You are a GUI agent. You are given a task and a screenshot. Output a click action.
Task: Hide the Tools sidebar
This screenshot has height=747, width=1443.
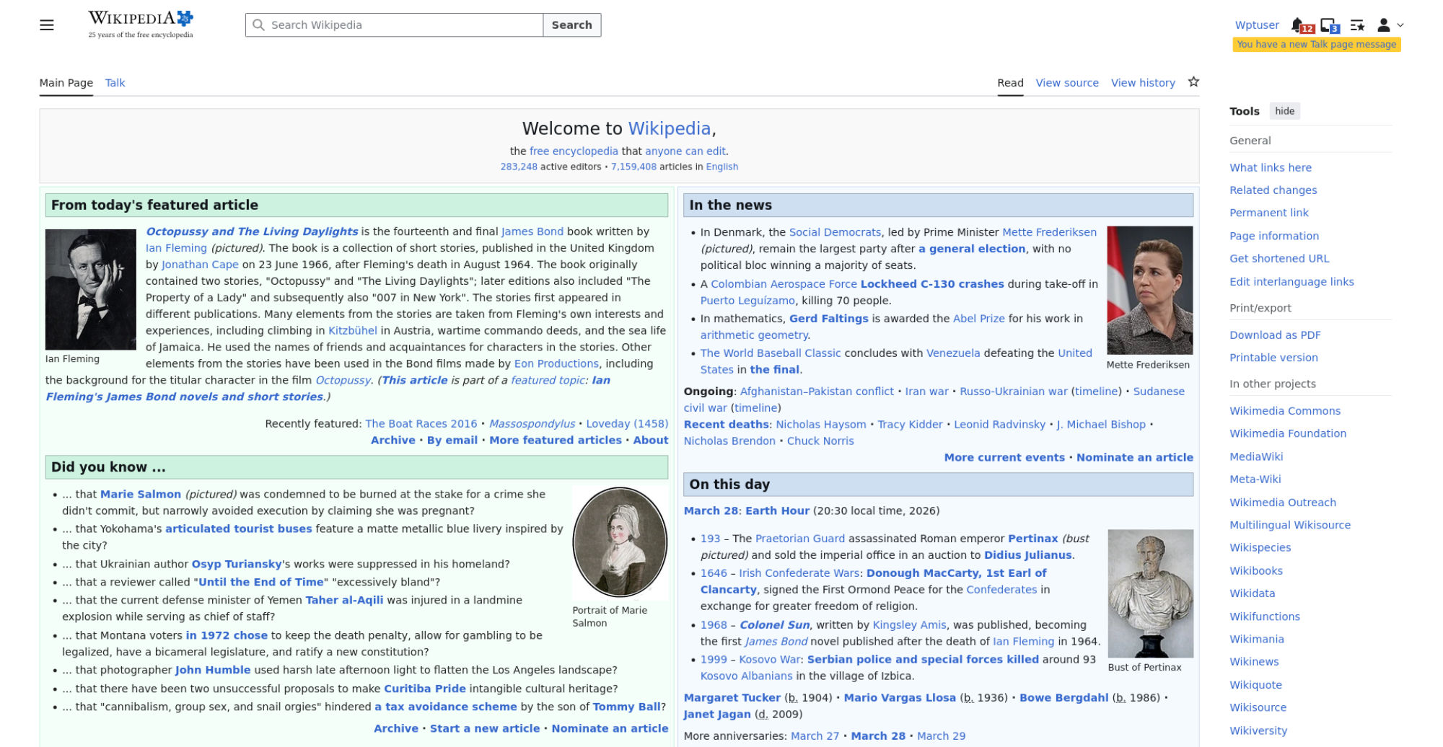pos(1284,111)
